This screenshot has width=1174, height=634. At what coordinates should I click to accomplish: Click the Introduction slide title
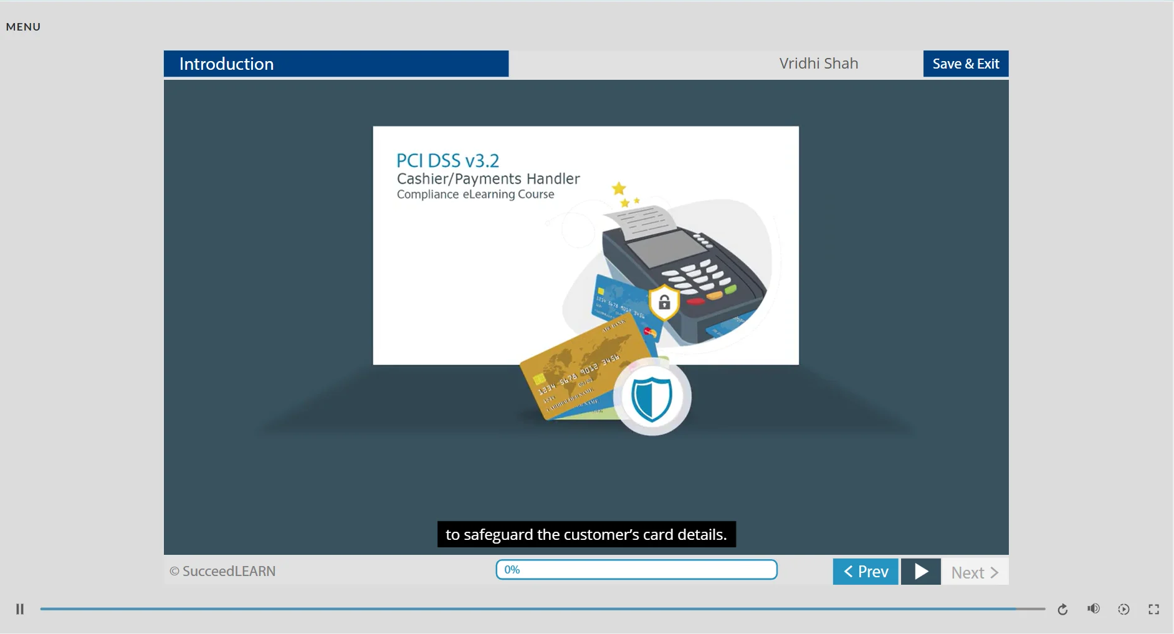coord(226,64)
